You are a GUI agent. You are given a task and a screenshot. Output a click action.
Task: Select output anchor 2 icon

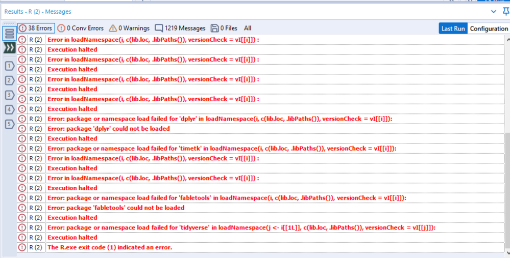click(x=9, y=80)
